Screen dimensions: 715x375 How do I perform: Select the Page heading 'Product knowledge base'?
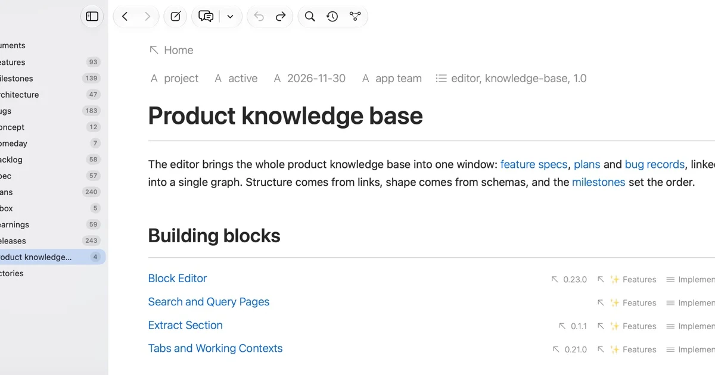(x=285, y=115)
